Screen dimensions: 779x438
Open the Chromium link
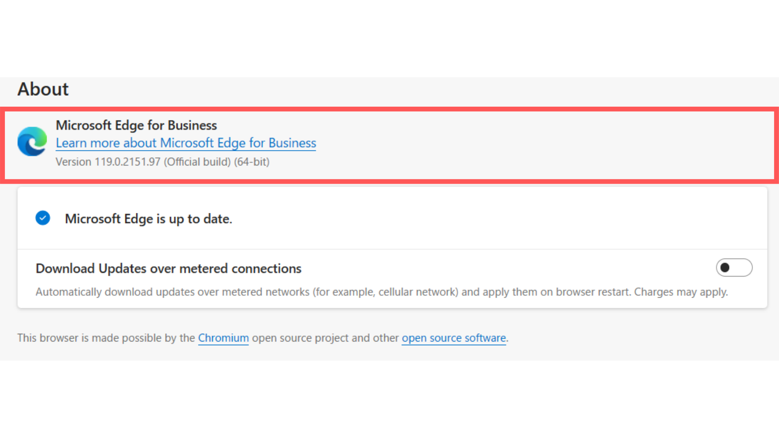(x=223, y=338)
